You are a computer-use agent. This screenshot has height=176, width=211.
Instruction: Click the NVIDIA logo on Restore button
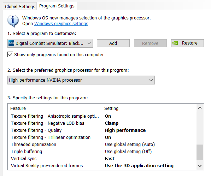(x=175, y=43)
